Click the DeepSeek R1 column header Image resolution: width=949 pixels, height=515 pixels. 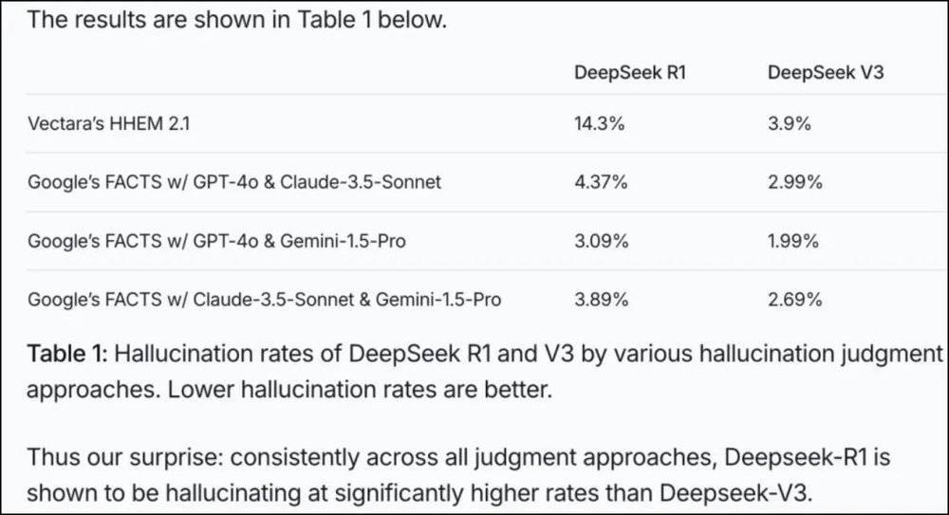629,73
